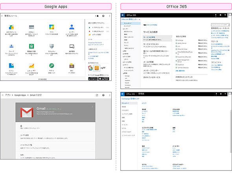Select パブリック フォルダー in Exchange admin center navigation
This screenshot has width=232, height=174.
pos(127,132)
